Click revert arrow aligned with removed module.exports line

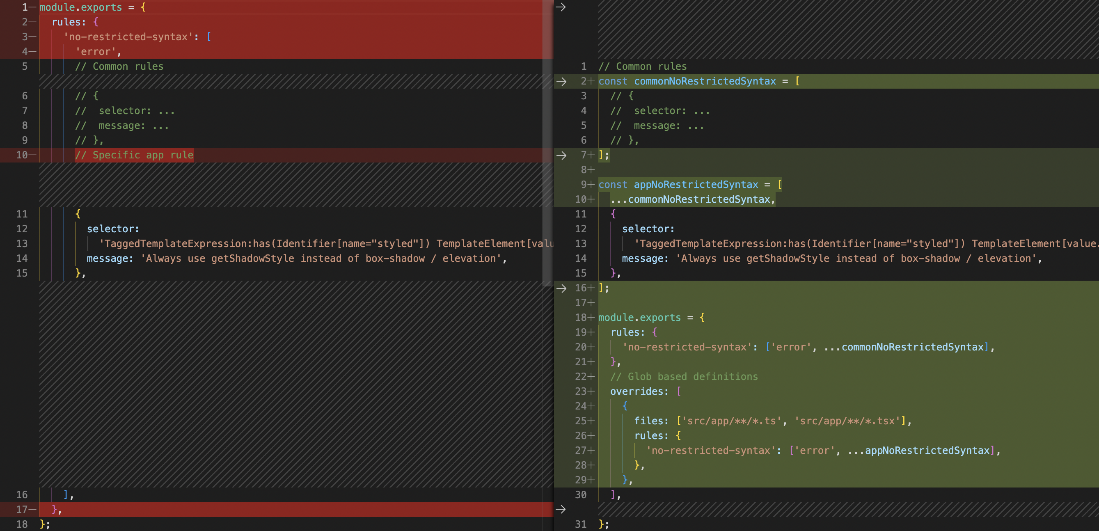point(560,7)
